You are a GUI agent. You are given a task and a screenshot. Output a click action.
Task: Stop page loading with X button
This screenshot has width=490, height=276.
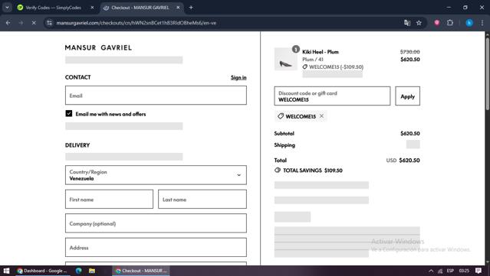[34, 23]
